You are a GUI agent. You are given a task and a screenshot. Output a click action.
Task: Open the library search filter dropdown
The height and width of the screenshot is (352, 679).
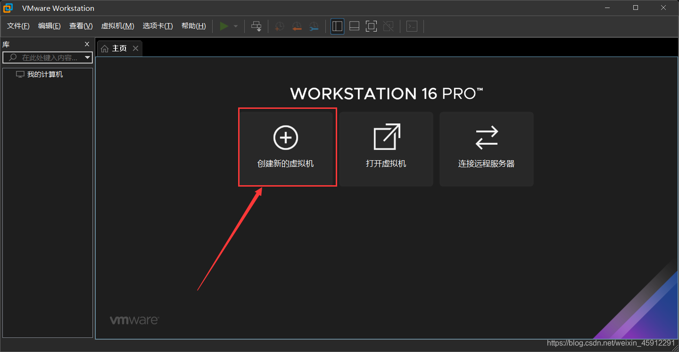point(87,57)
